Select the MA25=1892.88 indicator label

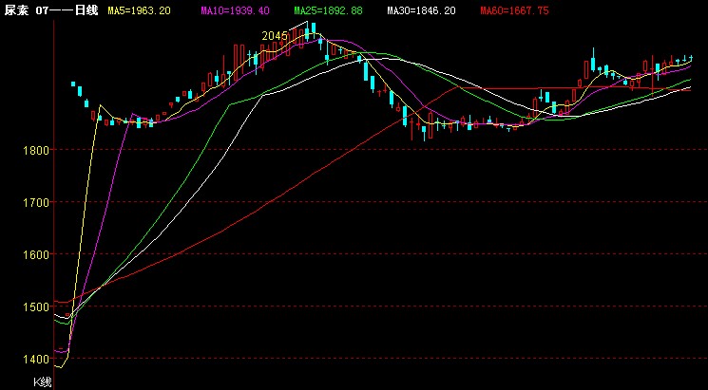pos(328,10)
